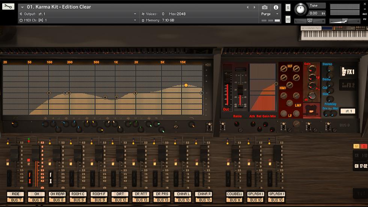Click the right HF EQ knob
Image resolution: width=368 pixels, height=207 pixels.
click(x=296, y=68)
